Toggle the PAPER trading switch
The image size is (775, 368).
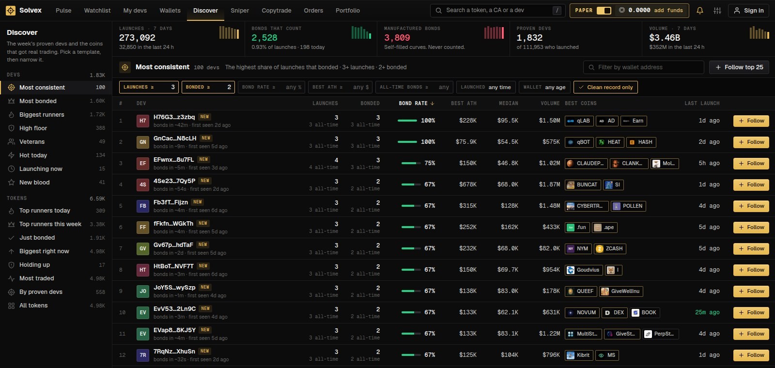pos(604,10)
